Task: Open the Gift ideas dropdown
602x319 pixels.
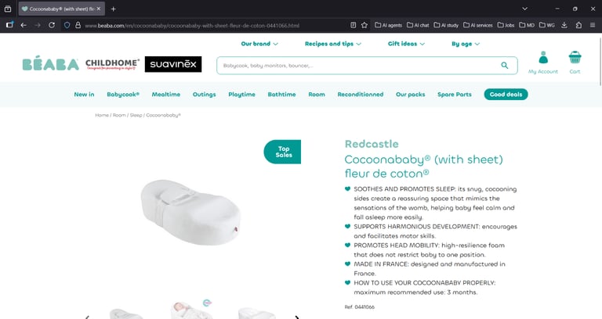Action: click(406, 44)
